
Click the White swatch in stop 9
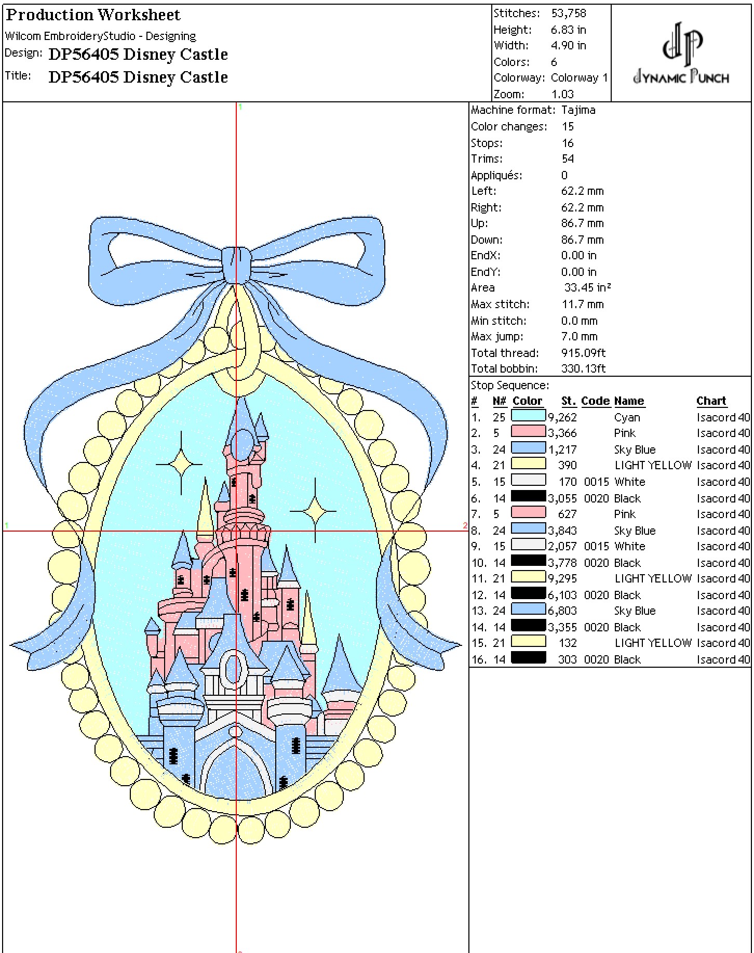click(x=528, y=545)
